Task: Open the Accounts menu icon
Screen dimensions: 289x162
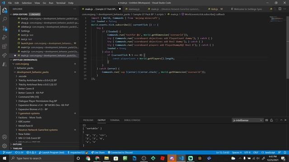Action: click(5, 137)
